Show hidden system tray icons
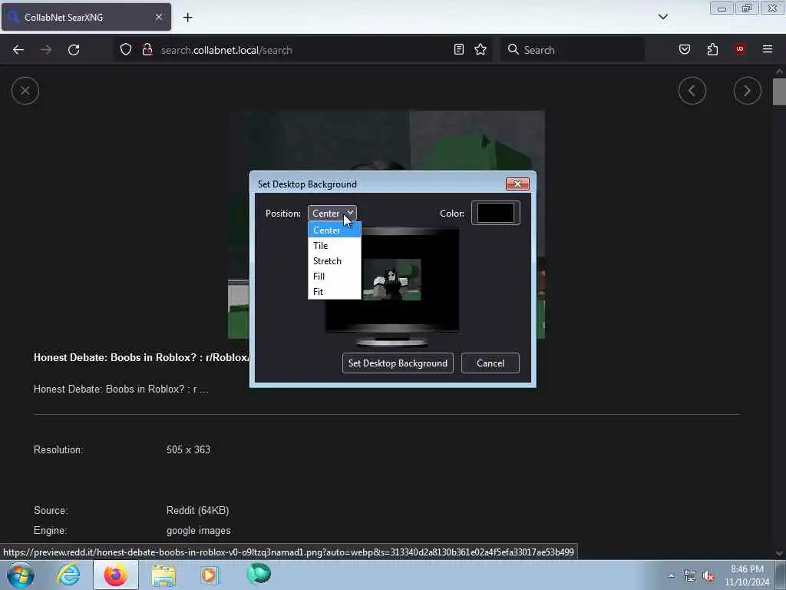The width and height of the screenshot is (786, 590). coord(671,575)
